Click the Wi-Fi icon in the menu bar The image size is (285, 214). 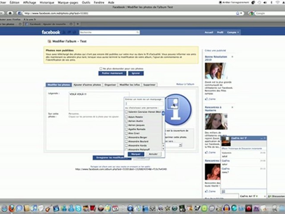pyautogui.click(x=278, y=2)
